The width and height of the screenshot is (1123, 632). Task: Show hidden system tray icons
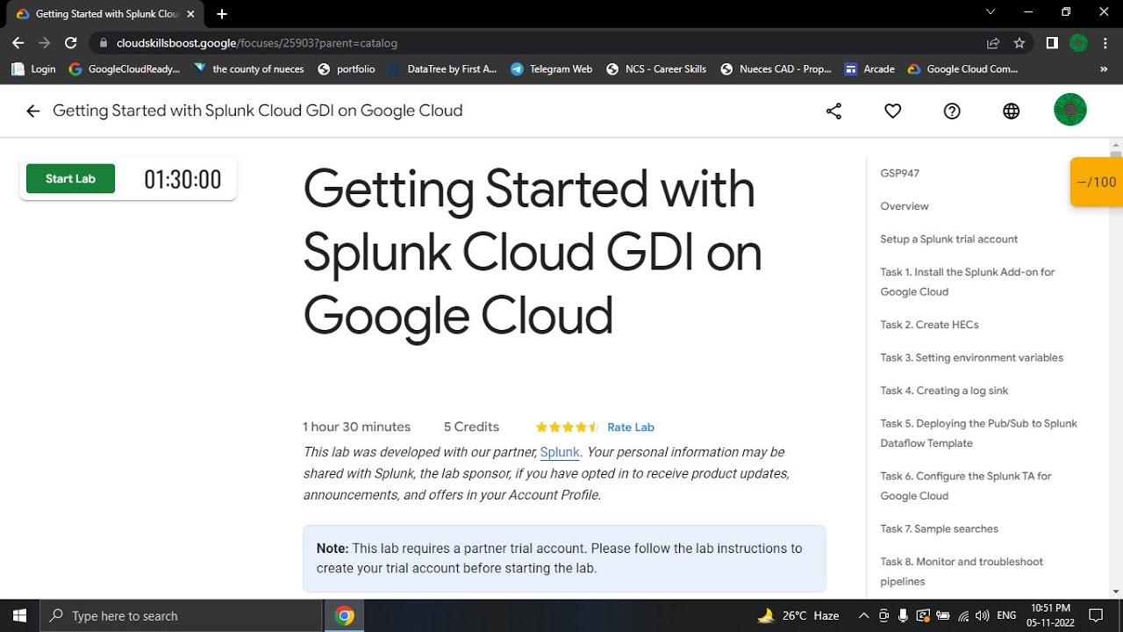[863, 615]
